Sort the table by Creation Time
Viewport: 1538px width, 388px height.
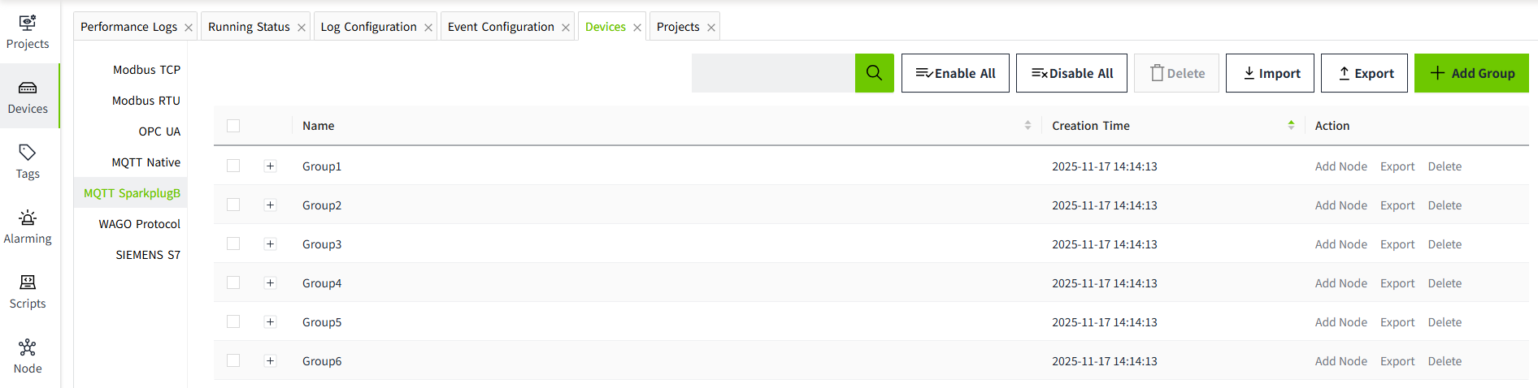click(1291, 125)
